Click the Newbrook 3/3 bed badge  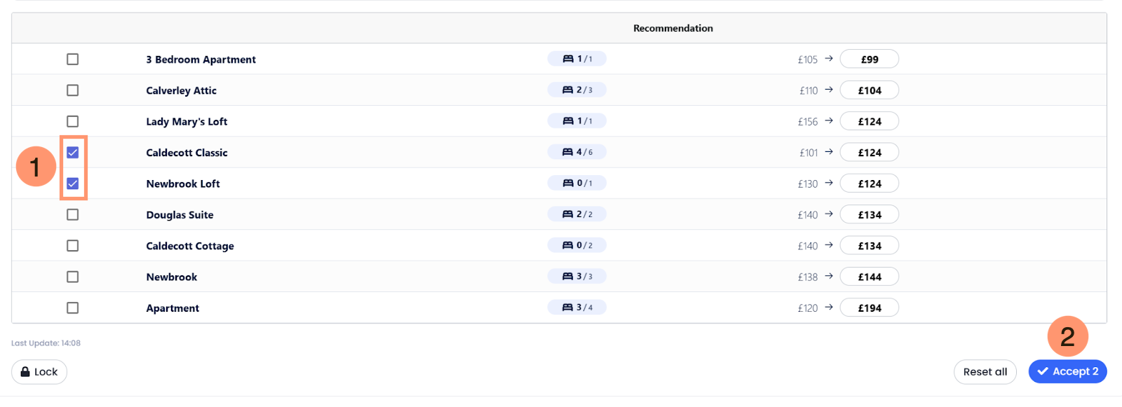coord(576,277)
